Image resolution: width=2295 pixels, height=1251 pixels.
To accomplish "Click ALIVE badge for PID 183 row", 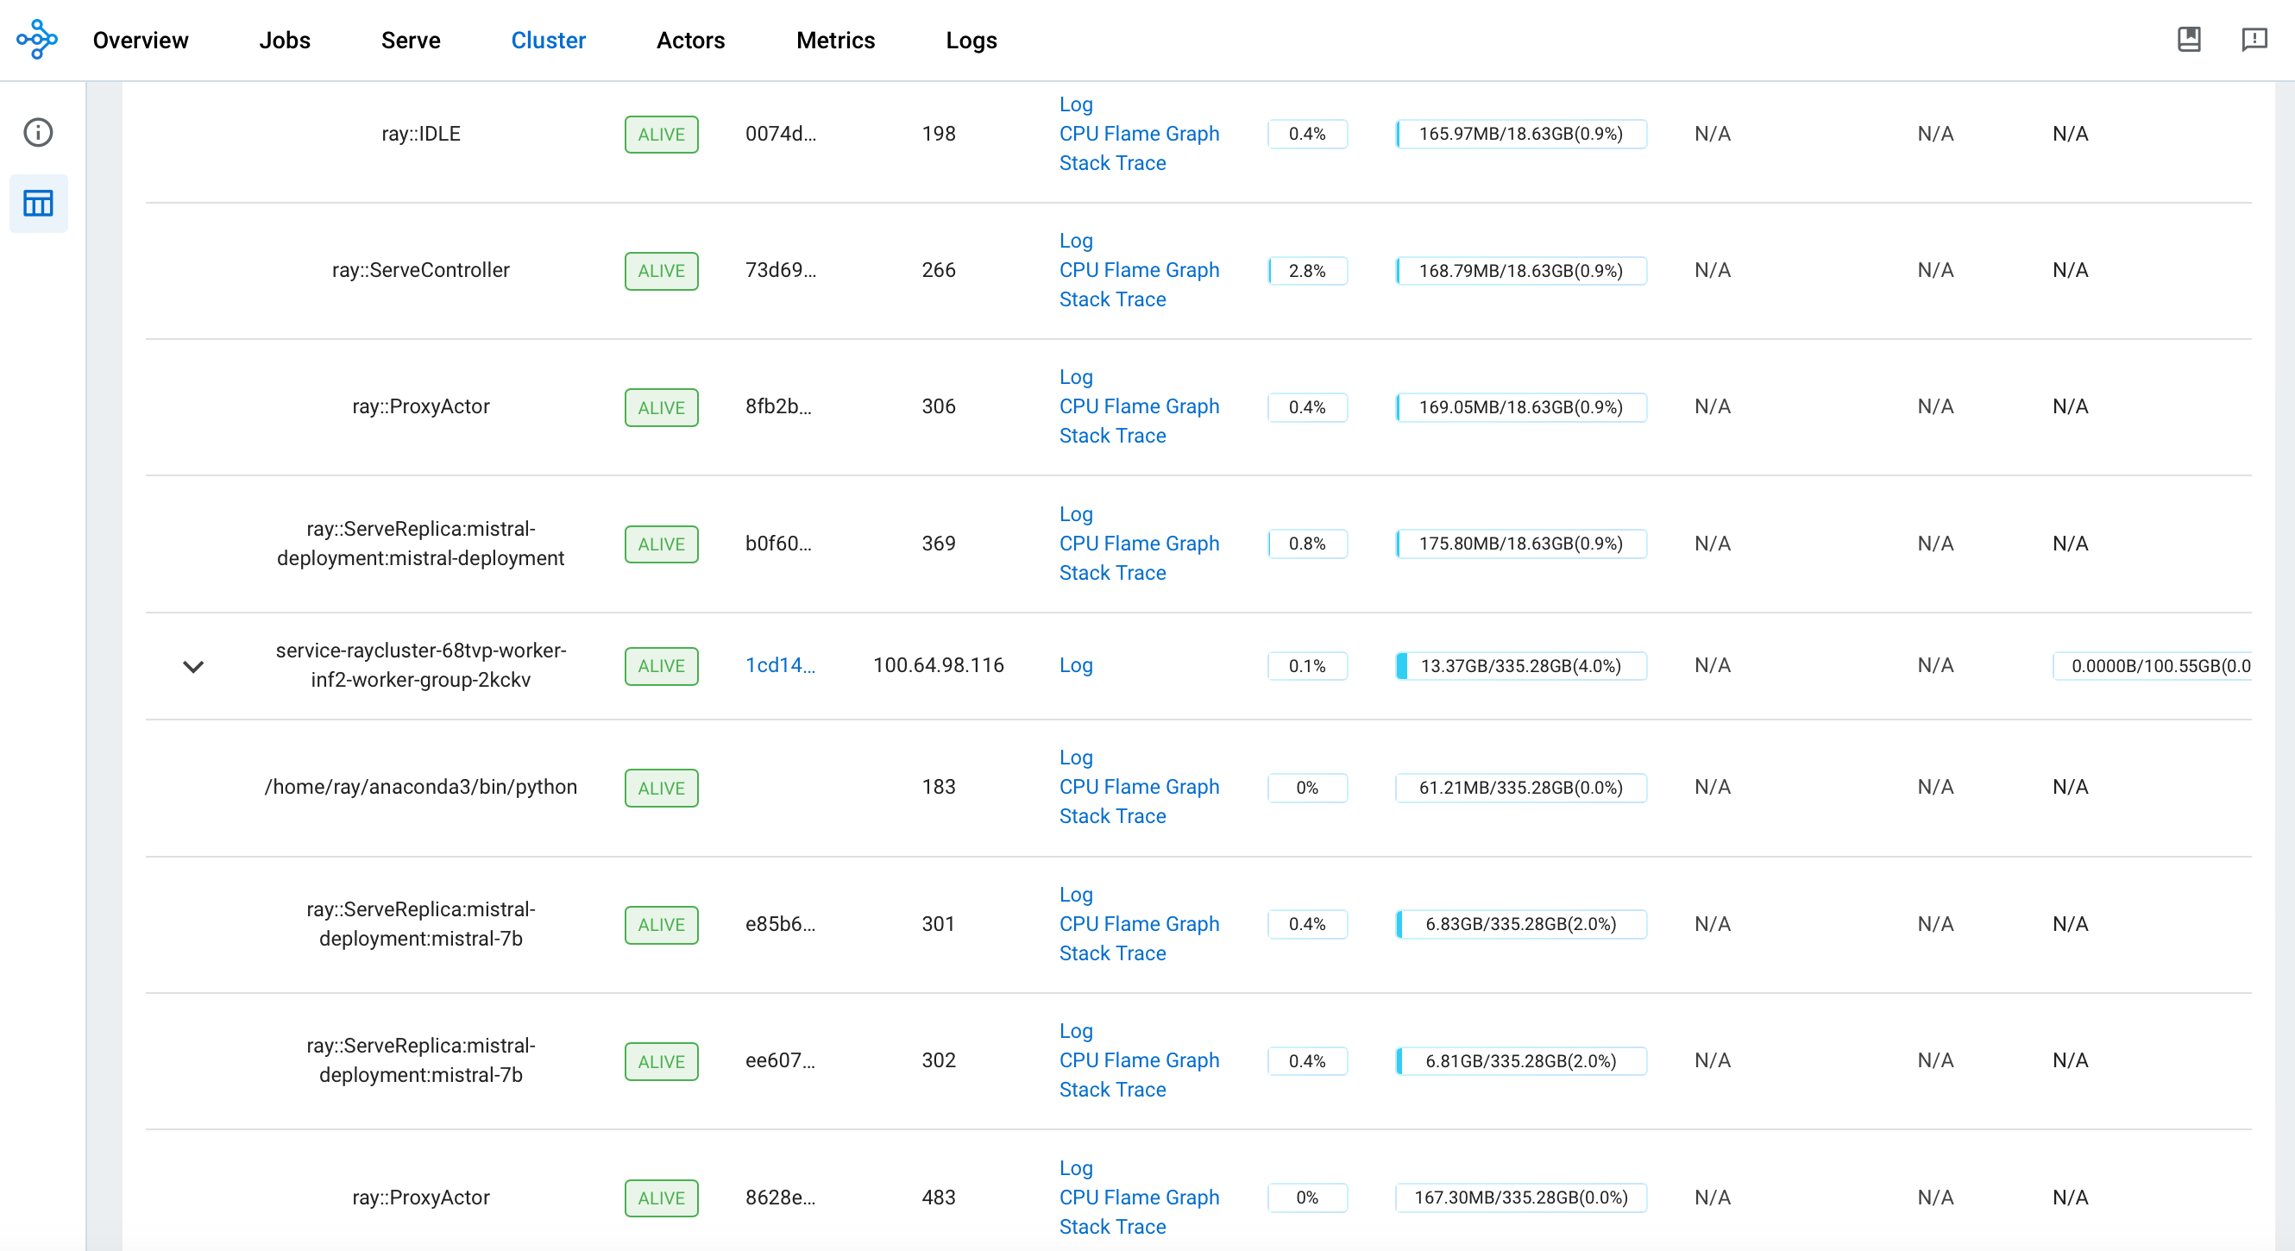I will tap(661, 789).
